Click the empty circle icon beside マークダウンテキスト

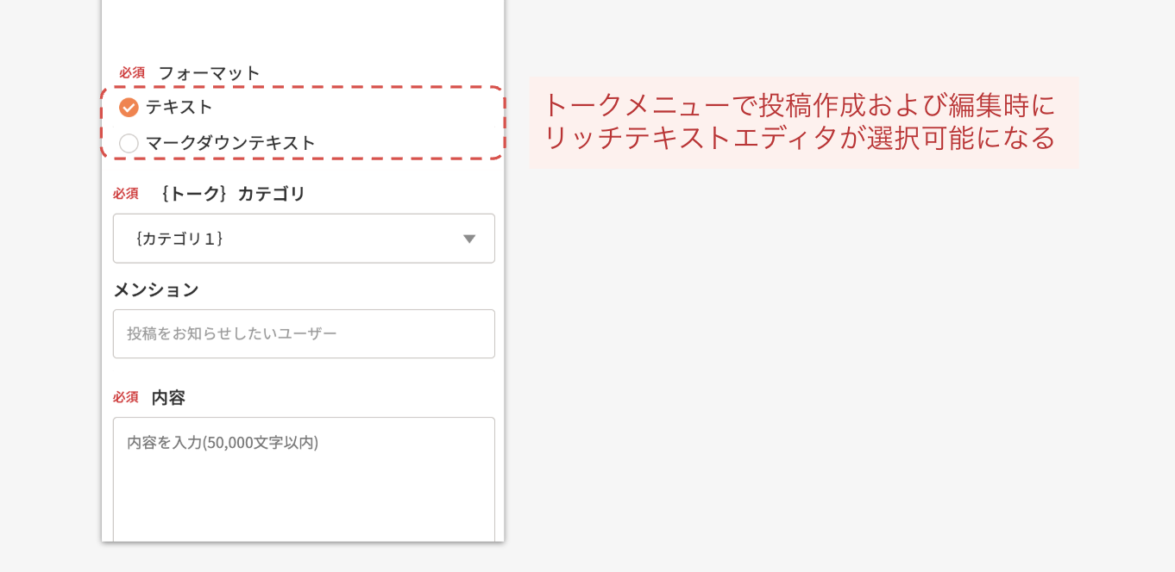pos(129,143)
